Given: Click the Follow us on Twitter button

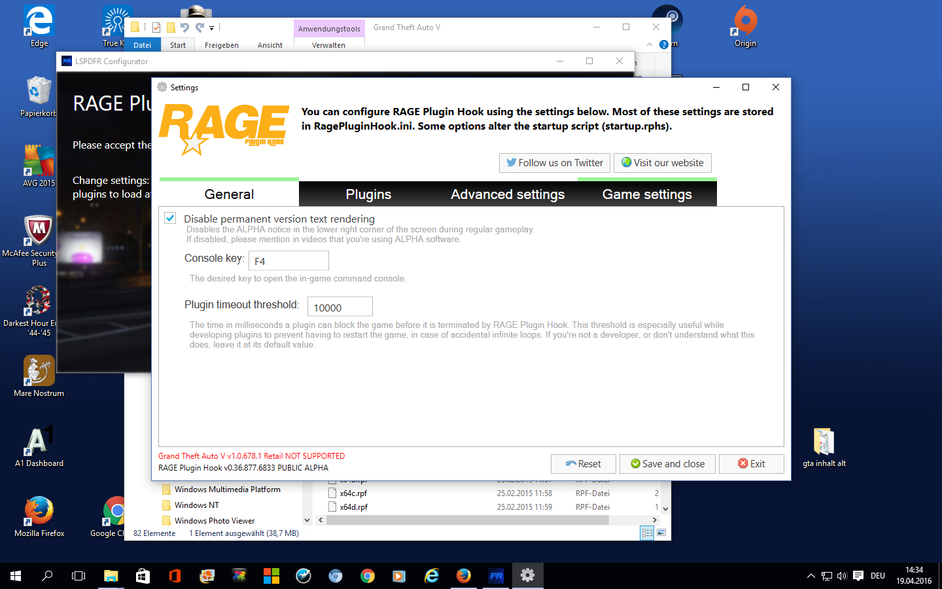Looking at the screenshot, I should 555,163.
